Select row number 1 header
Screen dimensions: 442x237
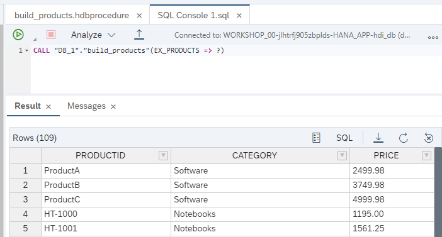tap(25, 170)
